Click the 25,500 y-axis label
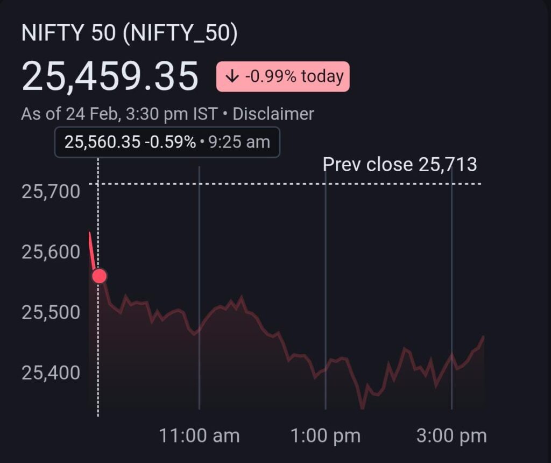 tap(51, 312)
